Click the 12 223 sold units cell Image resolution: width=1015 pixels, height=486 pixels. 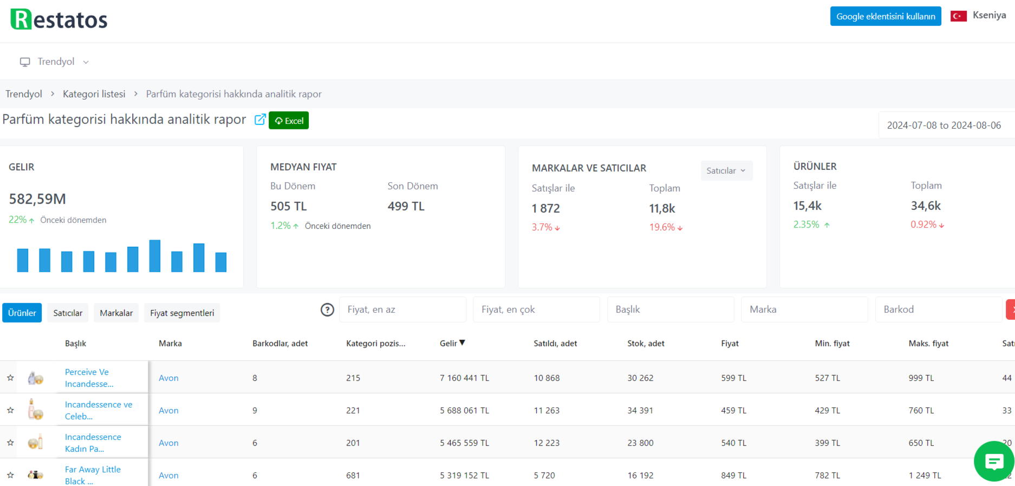pyautogui.click(x=546, y=443)
